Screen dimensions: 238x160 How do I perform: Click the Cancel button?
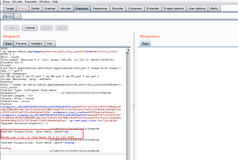tap(30, 28)
